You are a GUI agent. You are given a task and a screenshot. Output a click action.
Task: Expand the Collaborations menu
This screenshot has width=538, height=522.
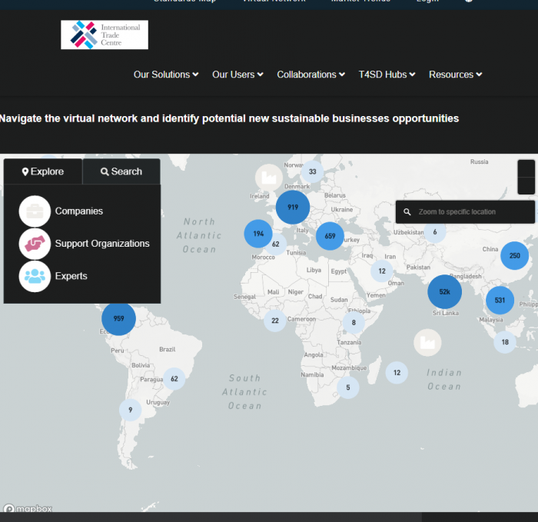pyautogui.click(x=311, y=75)
